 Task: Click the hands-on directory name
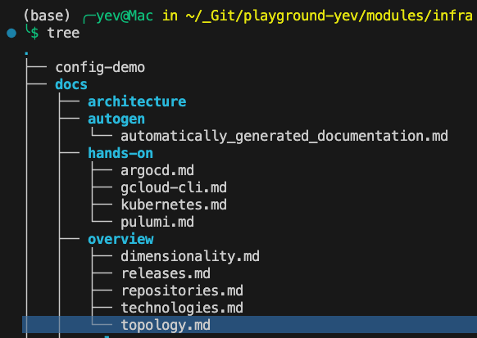coord(120,153)
